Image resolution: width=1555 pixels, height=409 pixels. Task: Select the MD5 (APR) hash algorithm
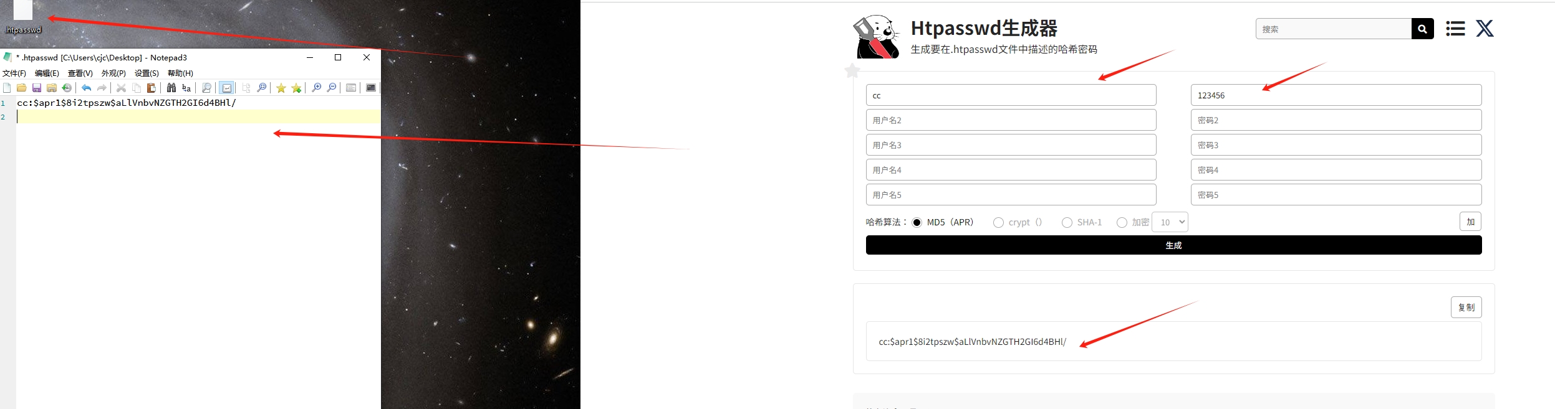click(x=917, y=222)
